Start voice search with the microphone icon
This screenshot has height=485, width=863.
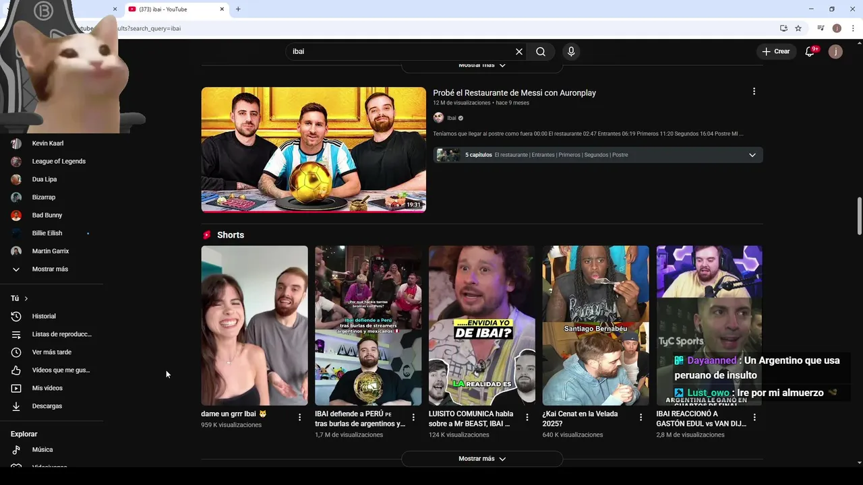tap(571, 52)
